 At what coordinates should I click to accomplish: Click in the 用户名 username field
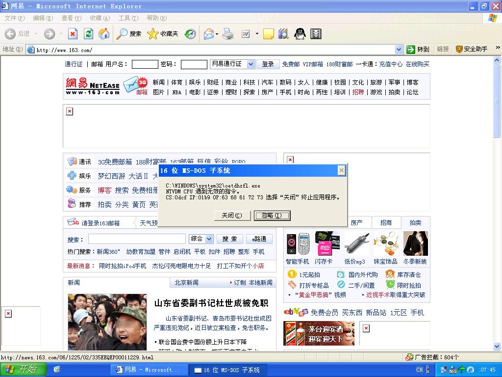pyautogui.click(x=145, y=64)
